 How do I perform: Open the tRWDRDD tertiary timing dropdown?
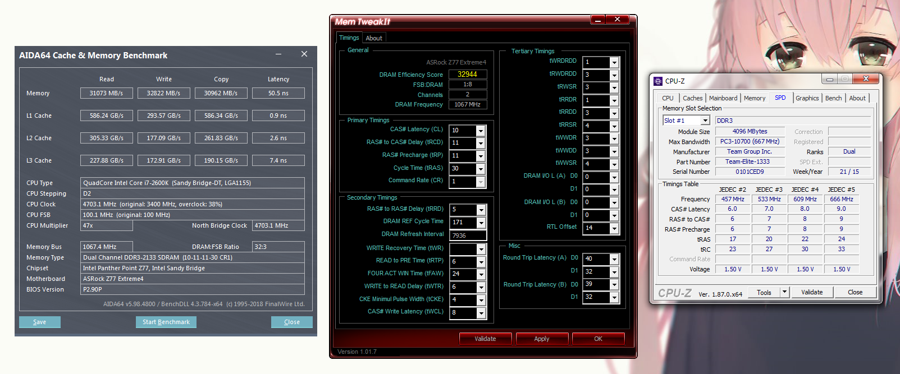(x=614, y=75)
